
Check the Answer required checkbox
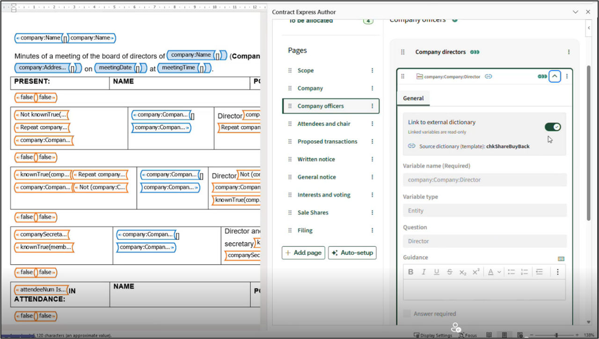[407, 314]
